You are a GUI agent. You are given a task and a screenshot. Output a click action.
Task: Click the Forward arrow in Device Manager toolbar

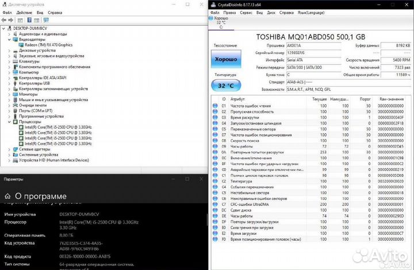click(x=10, y=20)
